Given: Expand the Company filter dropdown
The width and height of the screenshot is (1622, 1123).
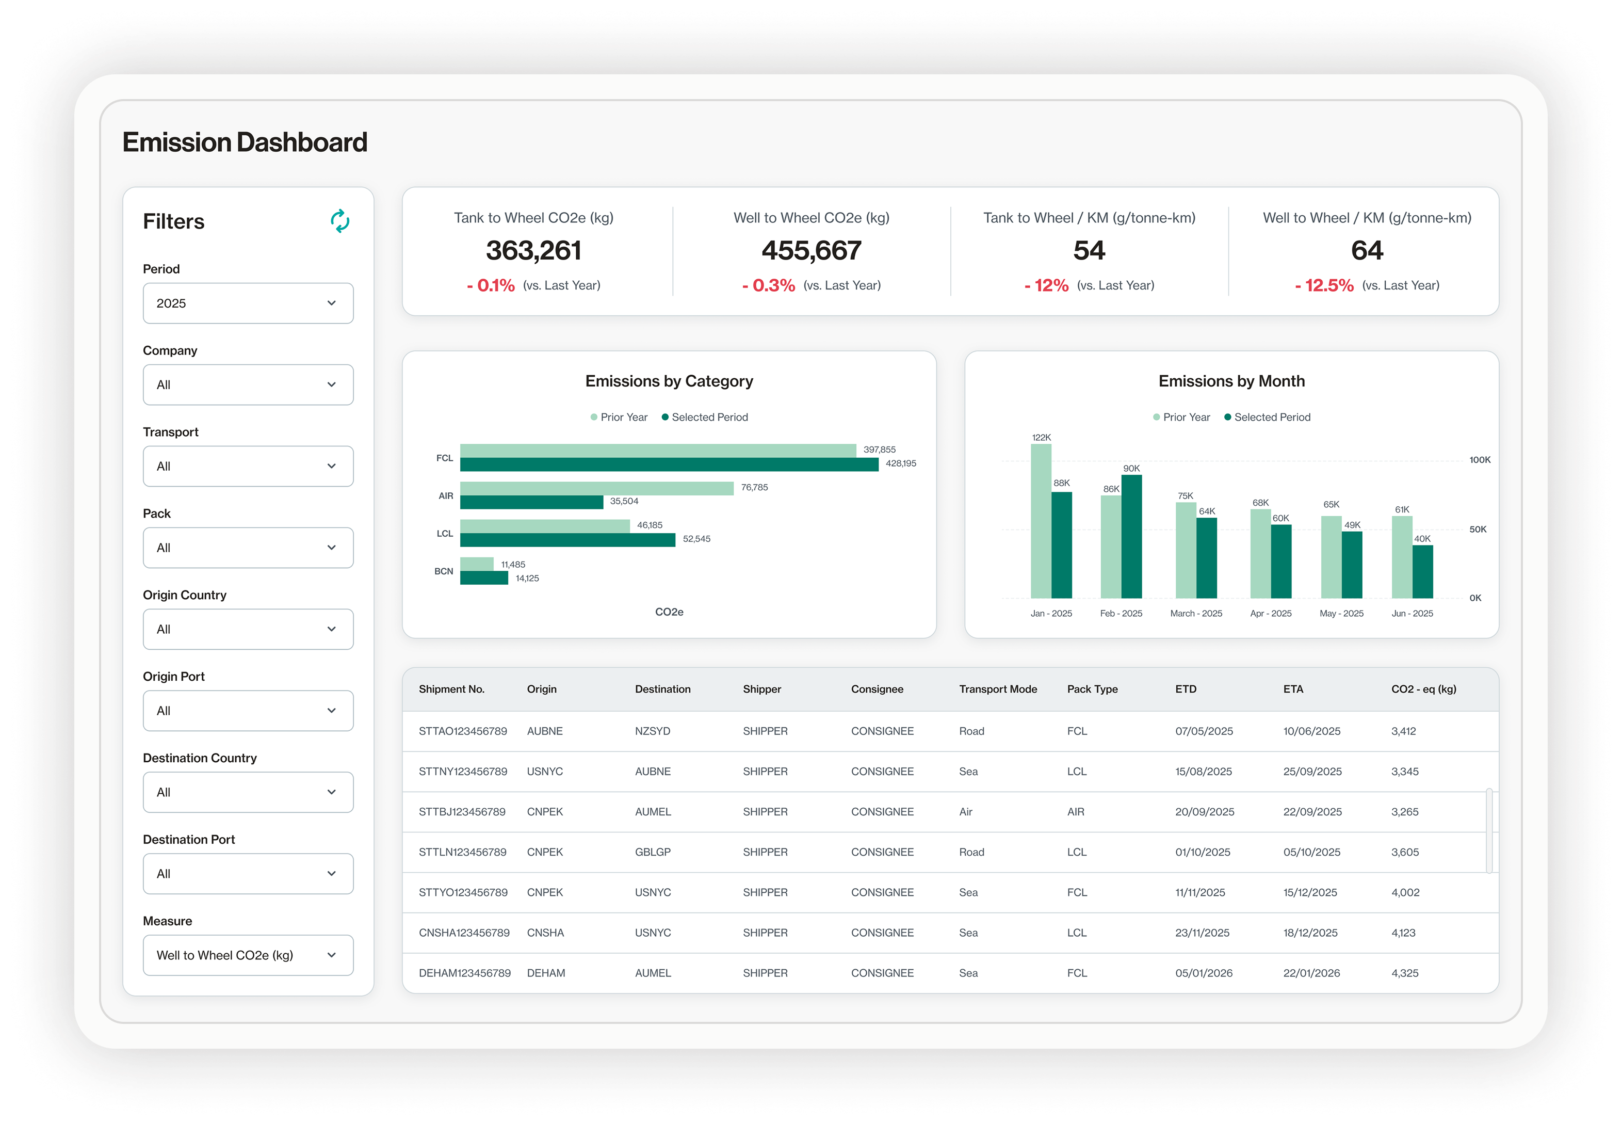Looking at the screenshot, I should pos(248,385).
